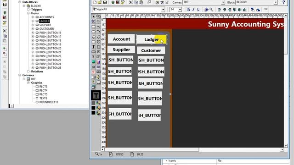The width and height of the screenshot is (294, 165).
Task: Toggle italic formatting
Action: [193, 10]
